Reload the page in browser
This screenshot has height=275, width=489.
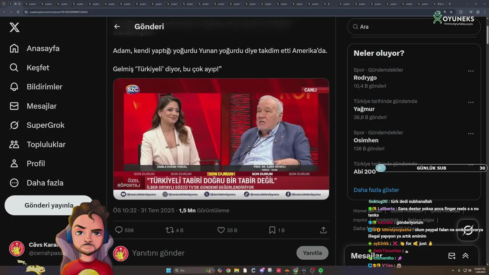(x=18, y=12)
